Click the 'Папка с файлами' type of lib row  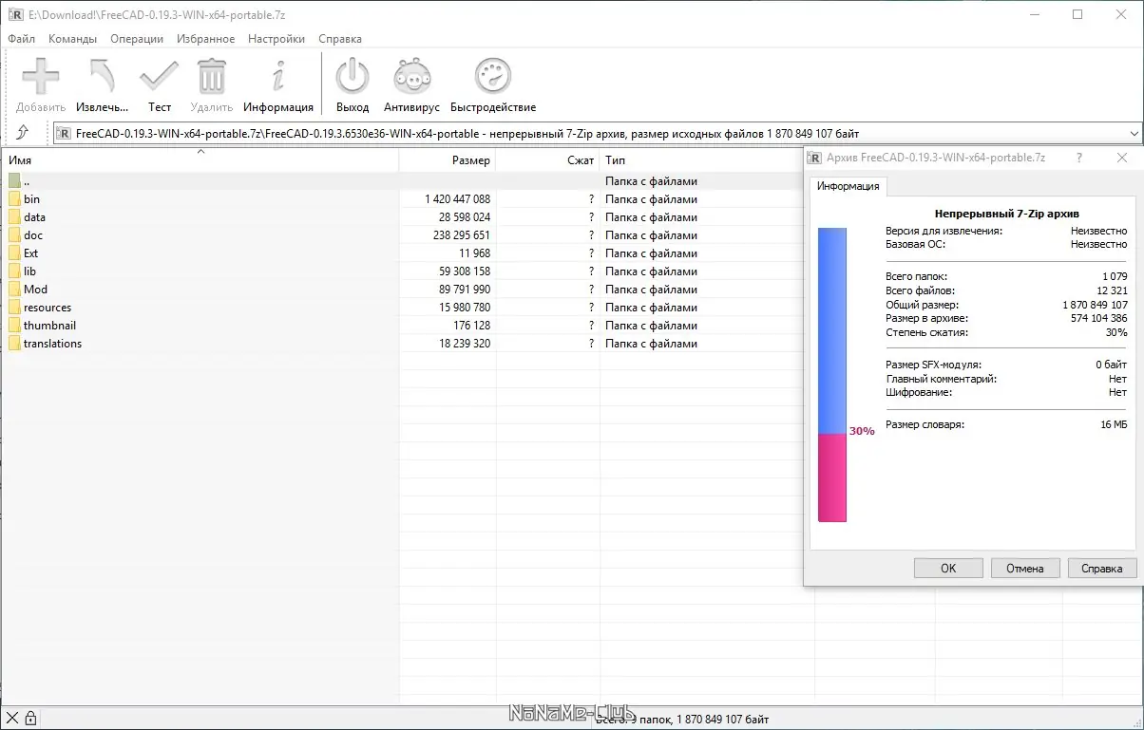(x=652, y=271)
